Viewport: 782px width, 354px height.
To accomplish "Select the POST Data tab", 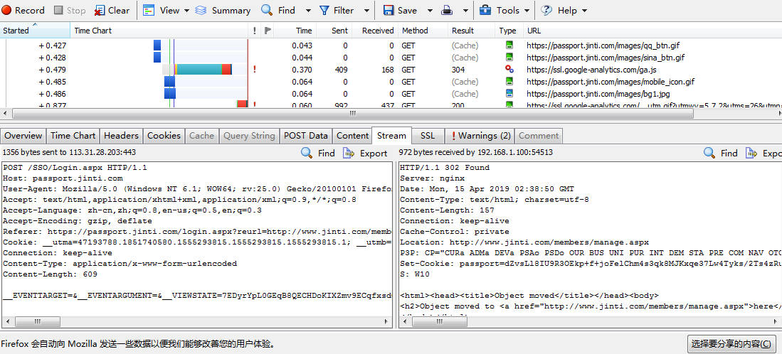I will coord(305,136).
